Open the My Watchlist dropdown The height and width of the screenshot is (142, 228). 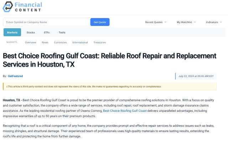(x=186, y=22)
